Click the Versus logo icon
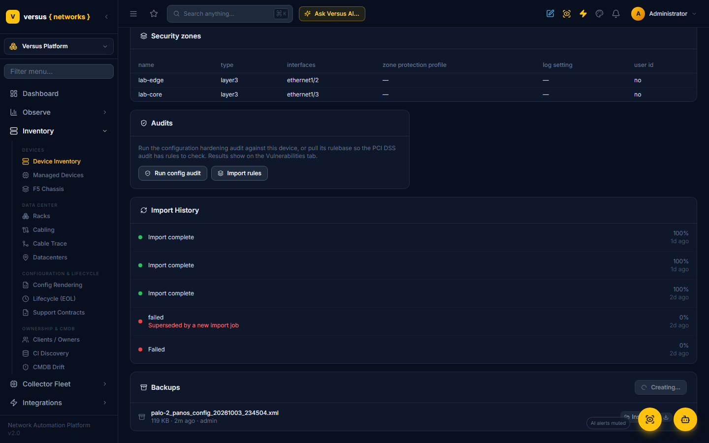Image resolution: width=709 pixels, height=443 pixels. coord(13,17)
